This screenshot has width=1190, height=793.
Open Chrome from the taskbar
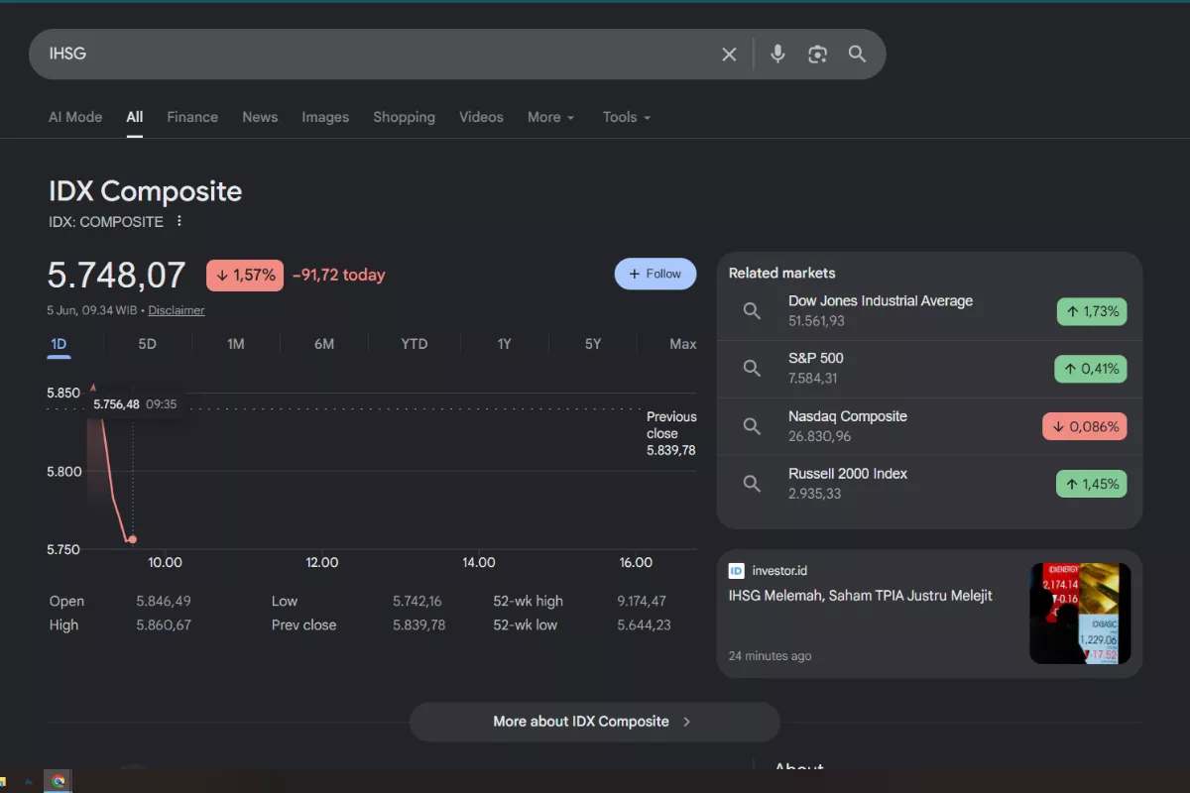click(x=59, y=781)
